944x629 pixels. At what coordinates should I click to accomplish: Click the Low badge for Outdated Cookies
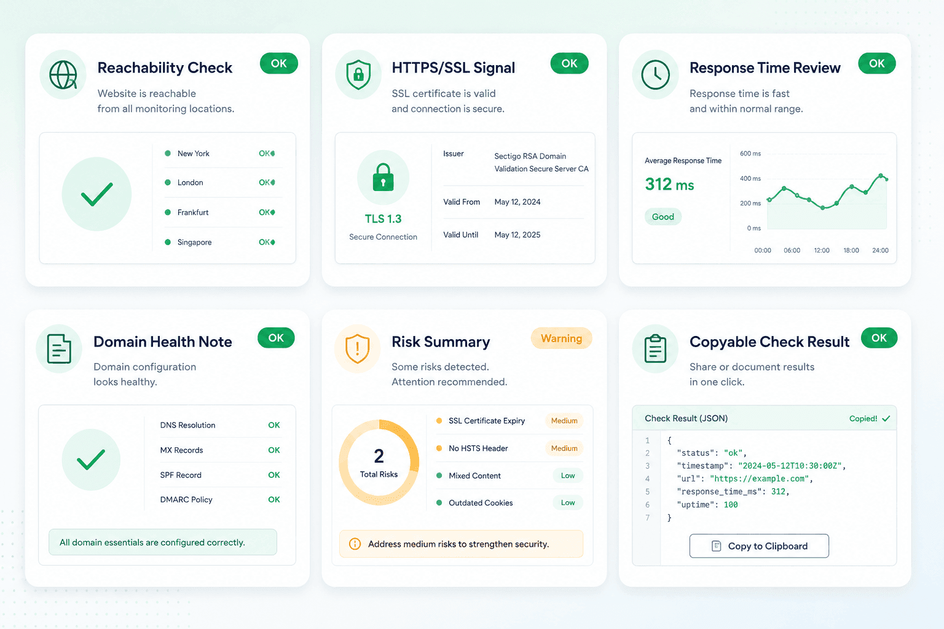coord(568,502)
